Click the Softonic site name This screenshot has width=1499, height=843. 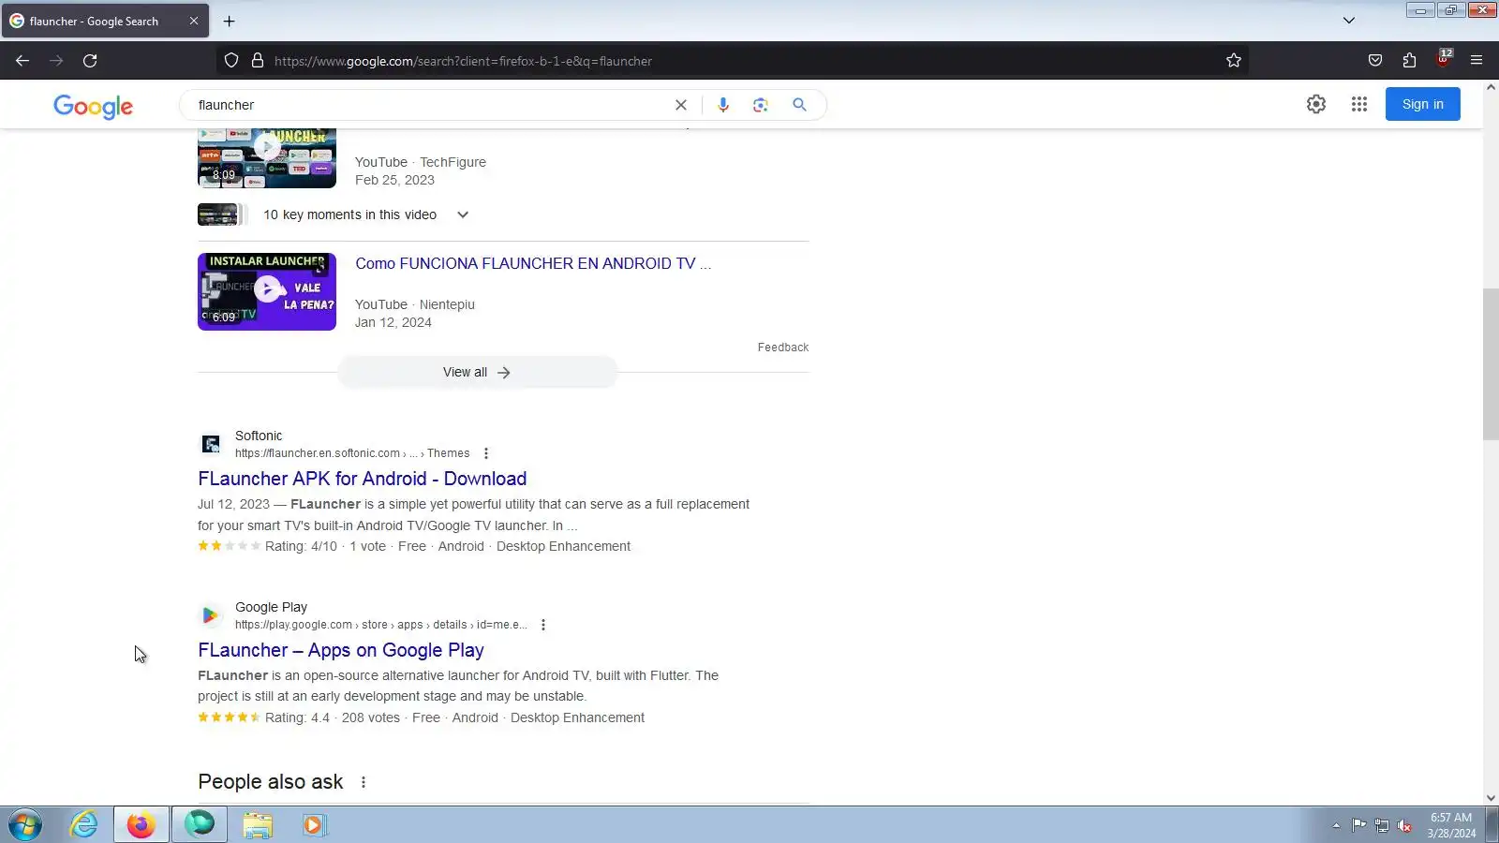click(259, 436)
